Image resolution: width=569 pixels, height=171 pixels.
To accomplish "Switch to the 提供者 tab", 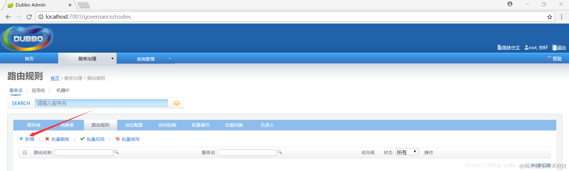I will (34, 125).
